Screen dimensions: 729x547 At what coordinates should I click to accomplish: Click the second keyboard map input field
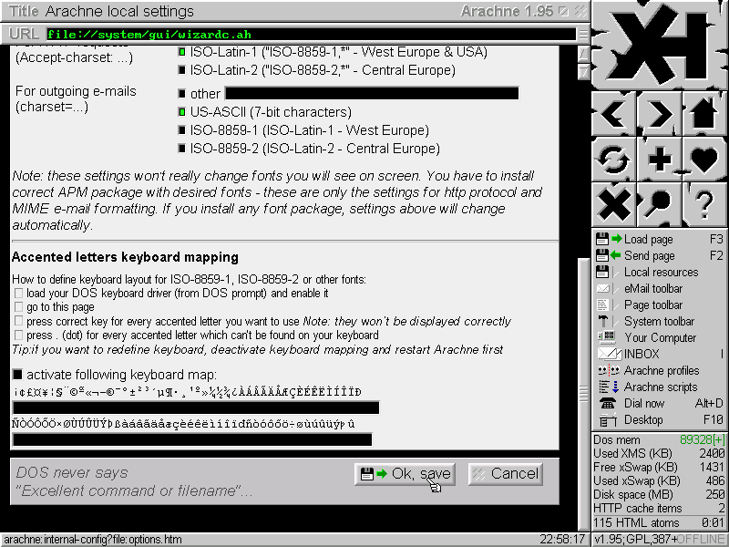point(192,439)
